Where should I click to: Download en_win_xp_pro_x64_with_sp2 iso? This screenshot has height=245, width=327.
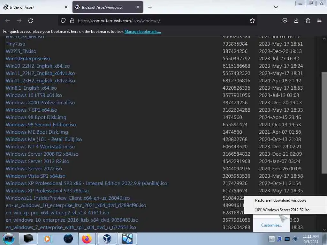(57, 213)
